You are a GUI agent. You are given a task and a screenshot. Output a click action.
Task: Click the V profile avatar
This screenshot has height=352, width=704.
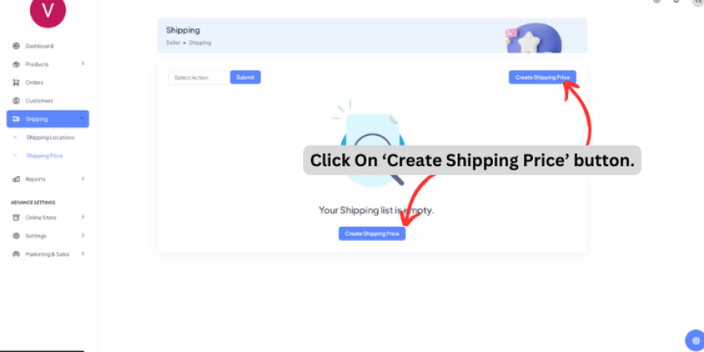pyautogui.click(x=47, y=11)
